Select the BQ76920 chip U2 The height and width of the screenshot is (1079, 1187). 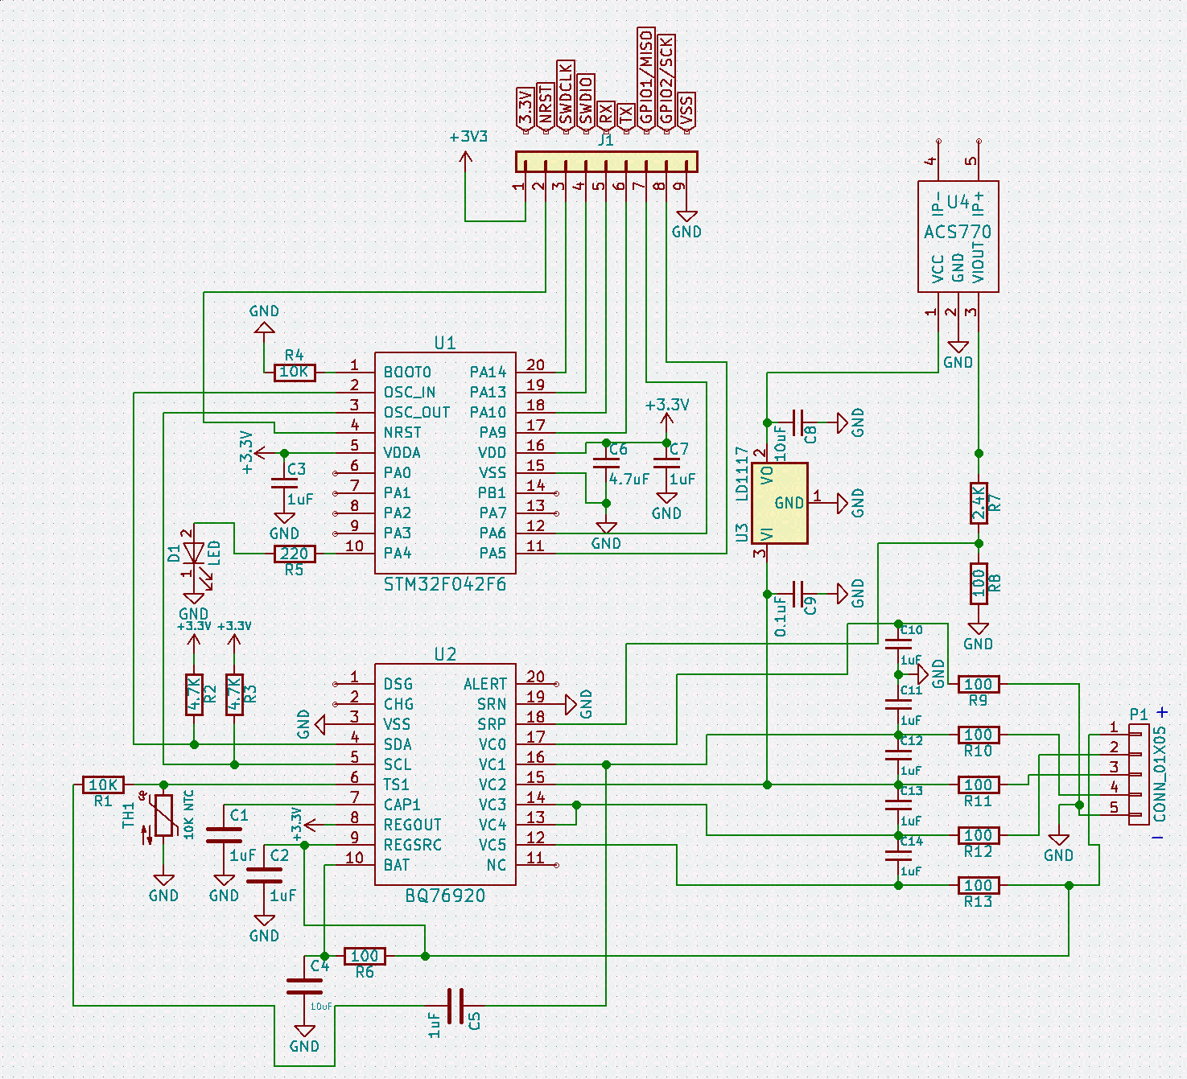point(445,774)
